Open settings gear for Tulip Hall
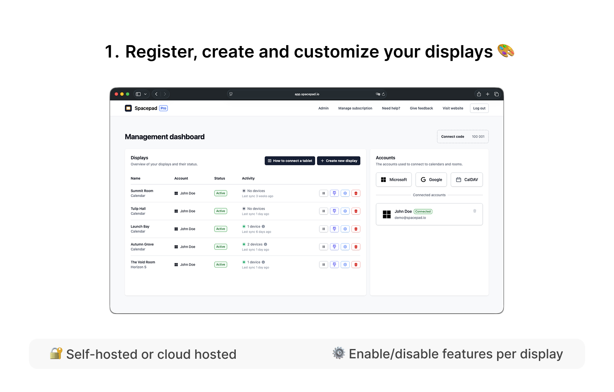 [345, 211]
